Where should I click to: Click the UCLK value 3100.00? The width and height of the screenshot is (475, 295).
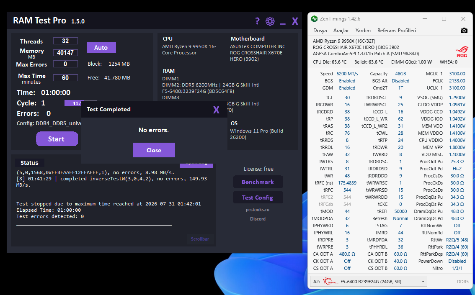457,88
